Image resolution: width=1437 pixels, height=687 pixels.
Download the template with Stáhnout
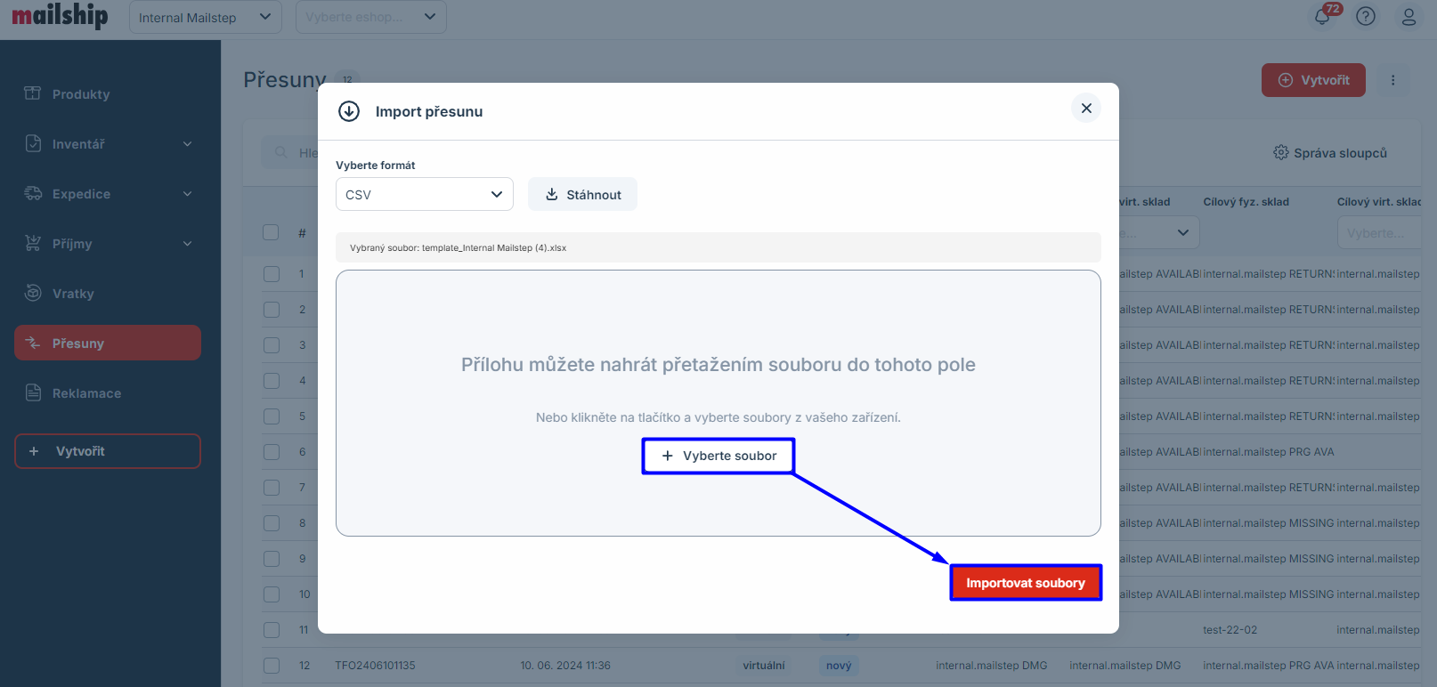coord(582,195)
